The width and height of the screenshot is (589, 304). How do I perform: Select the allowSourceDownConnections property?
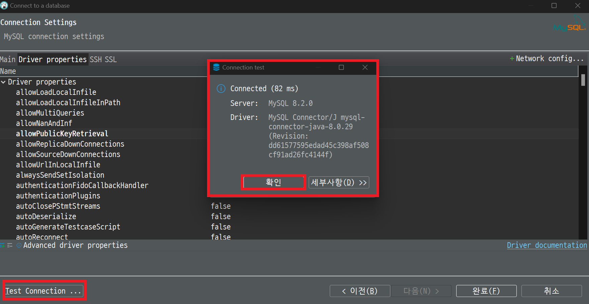click(68, 154)
